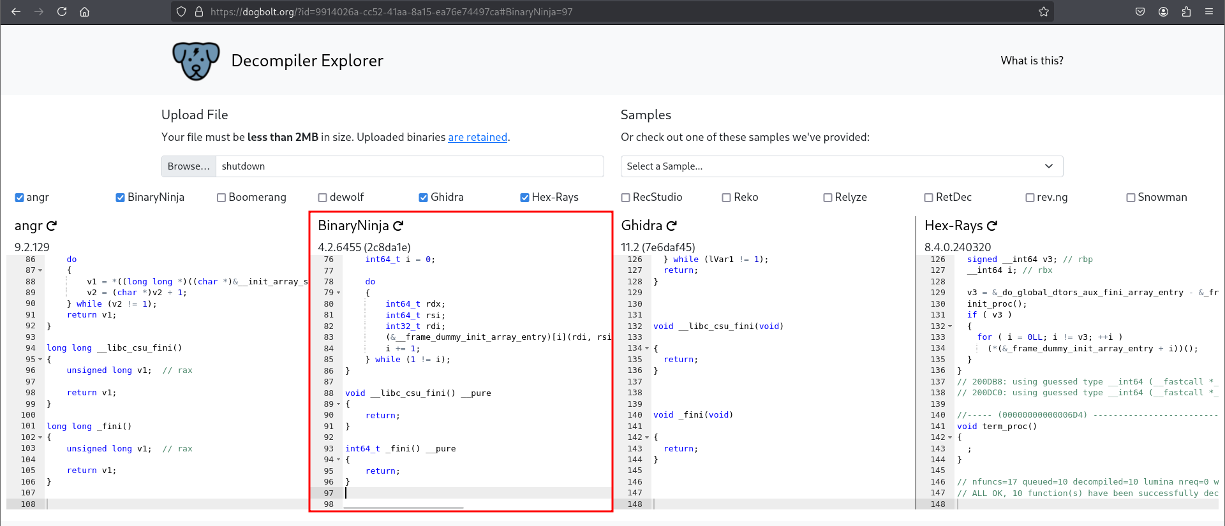
Task: Rerun the Hex-Rays decompiler
Action: (992, 226)
